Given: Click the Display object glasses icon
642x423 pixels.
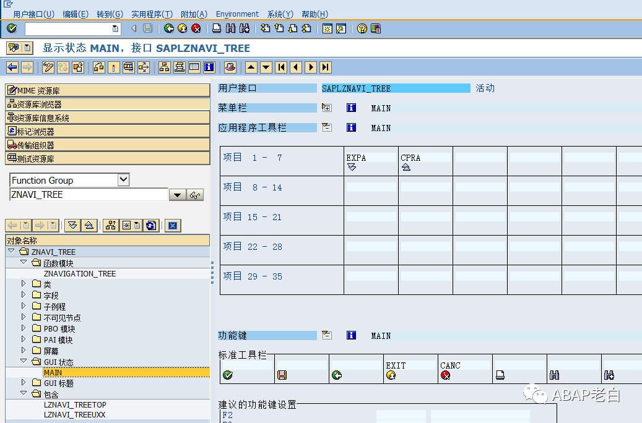Looking at the screenshot, I should [x=195, y=195].
